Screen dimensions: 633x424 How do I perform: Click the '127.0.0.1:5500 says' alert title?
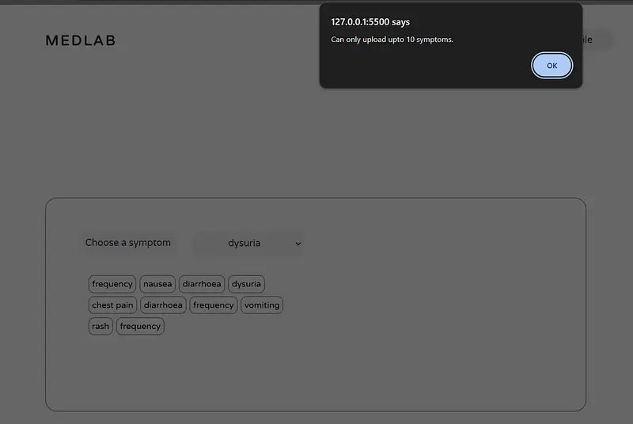(370, 22)
